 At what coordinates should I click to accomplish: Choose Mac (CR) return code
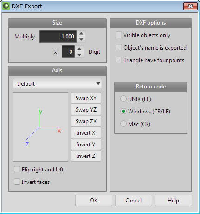tap(123, 124)
